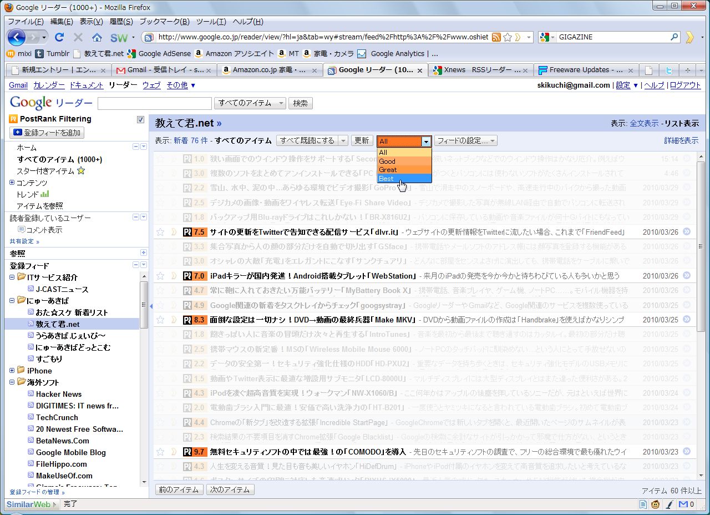Click the 全文表示 view link
Screen dimensions: 710x515
[x=644, y=124]
